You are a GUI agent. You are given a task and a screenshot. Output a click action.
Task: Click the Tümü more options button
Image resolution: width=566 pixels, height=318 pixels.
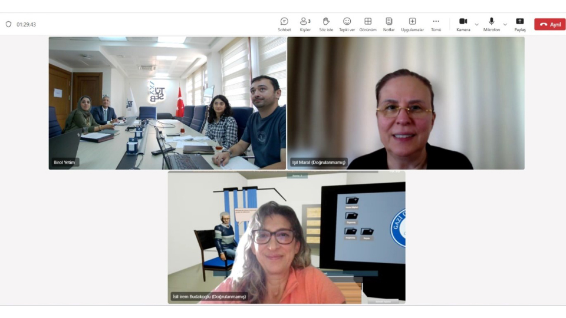click(436, 24)
